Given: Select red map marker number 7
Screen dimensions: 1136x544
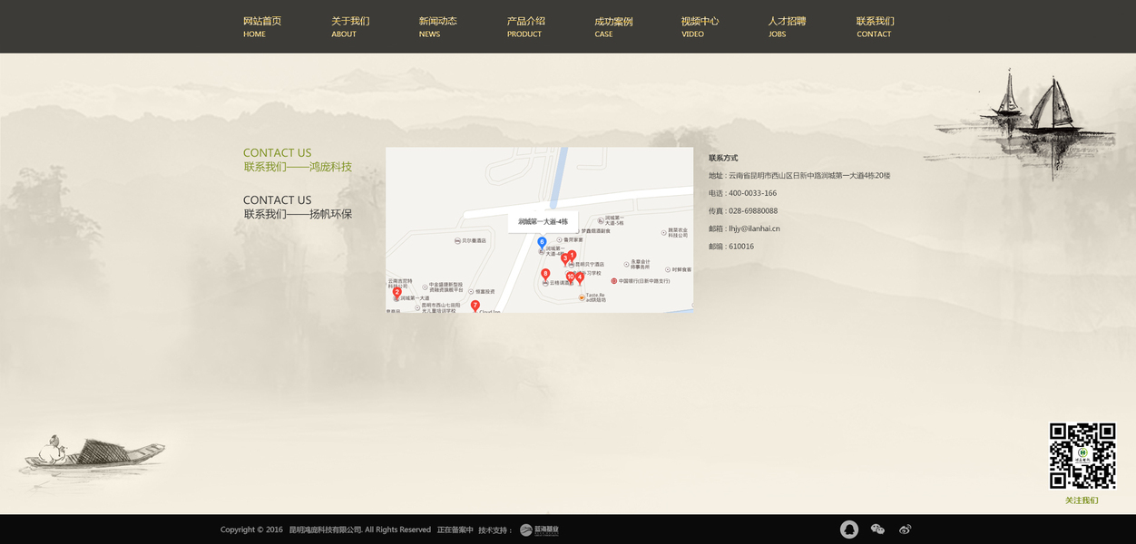Looking at the screenshot, I should pyautogui.click(x=475, y=306).
